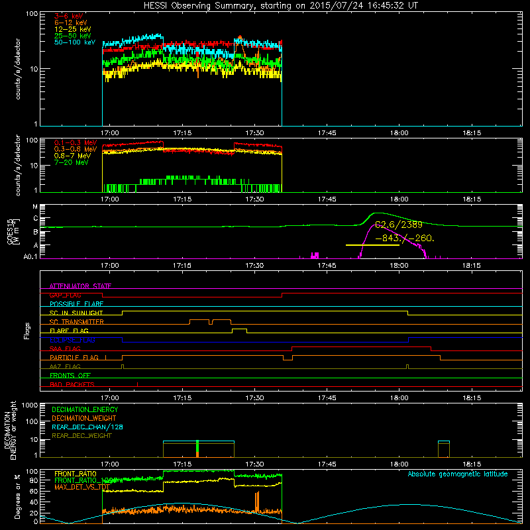530x530 pixels.
Task: Click the HESSI Observing Summary title text
Action: click(x=281, y=6)
